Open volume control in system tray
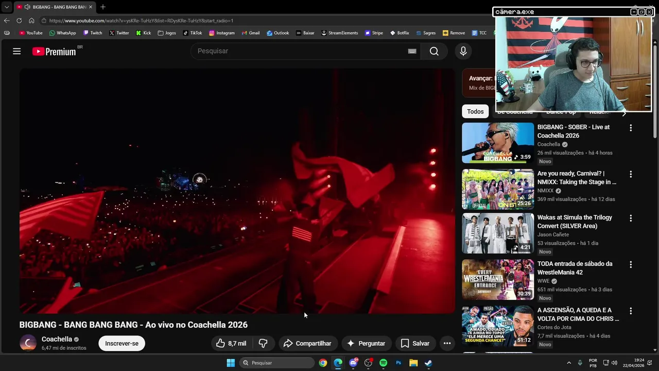The image size is (659, 371). pos(614,363)
